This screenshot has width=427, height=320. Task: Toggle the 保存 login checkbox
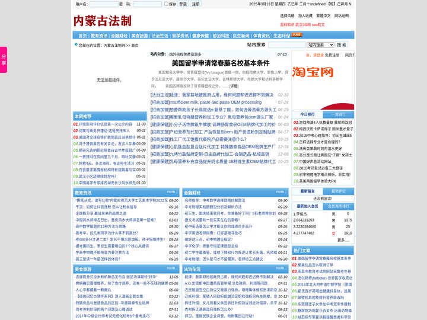click(x=166, y=4)
